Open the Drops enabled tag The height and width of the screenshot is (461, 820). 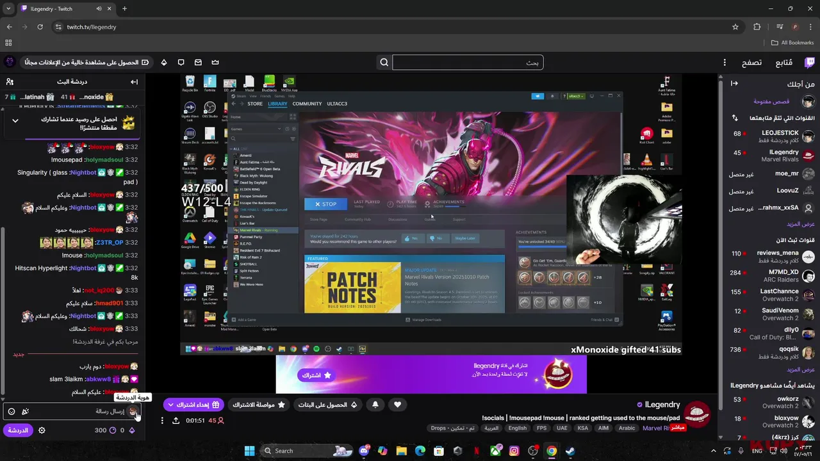click(x=452, y=428)
